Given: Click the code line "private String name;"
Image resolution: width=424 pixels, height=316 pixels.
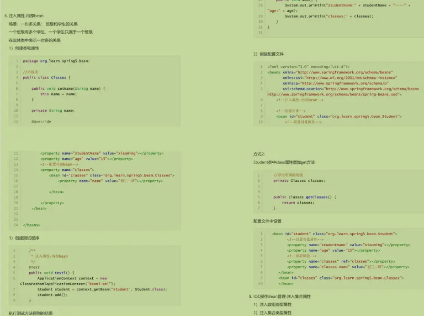Looking at the screenshot, I should coord(53,111).
